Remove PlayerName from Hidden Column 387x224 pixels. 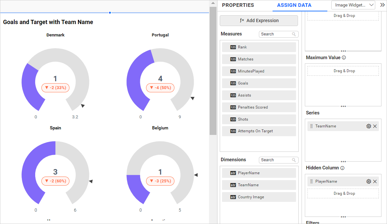[375, 181]
